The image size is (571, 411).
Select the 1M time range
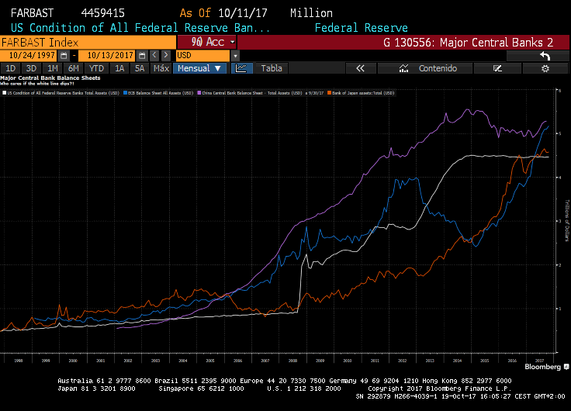coord(53,68)
